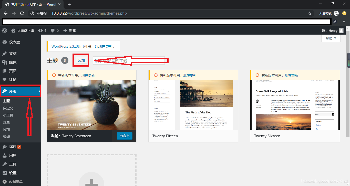Screen dimensions: 350x186
Task: Open '文章' posts menu
Action: [x=20, y=54]
